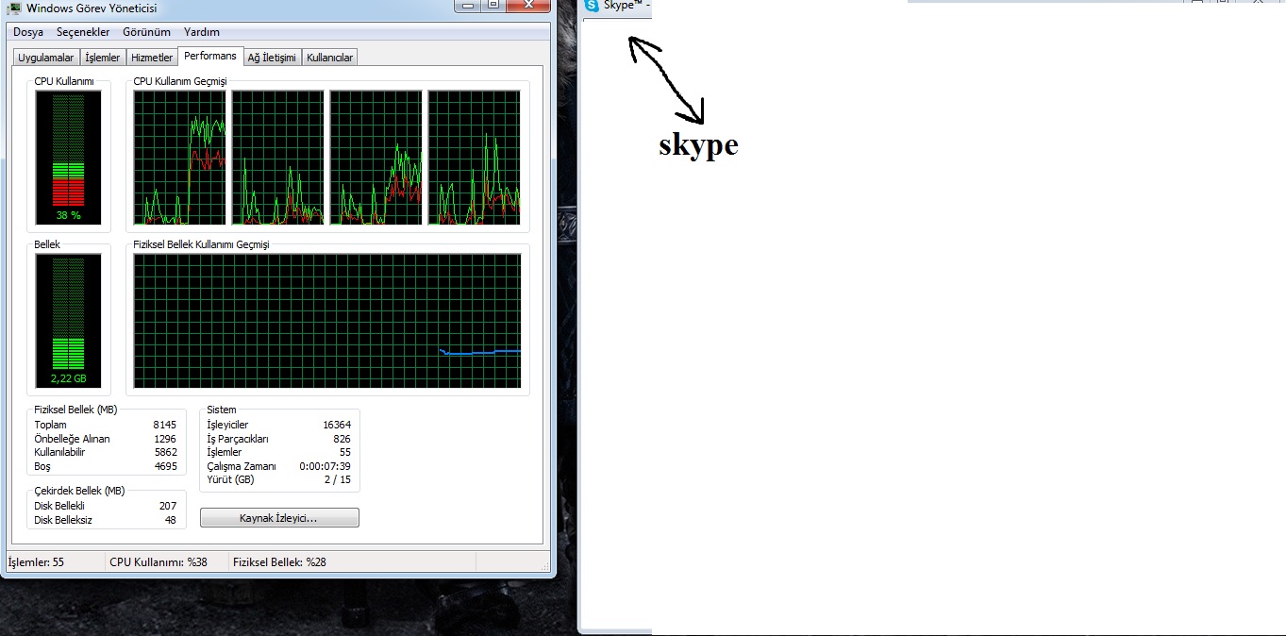Open the Dosya menu
This screenshot has width=1286, height=636.
[x=28, y=32]
